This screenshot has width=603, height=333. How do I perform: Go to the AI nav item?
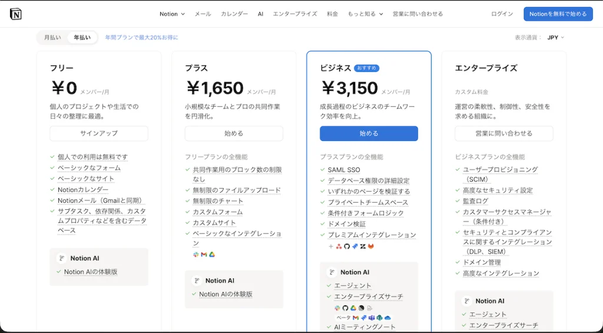pyautogui.click(x=260, y=14)
